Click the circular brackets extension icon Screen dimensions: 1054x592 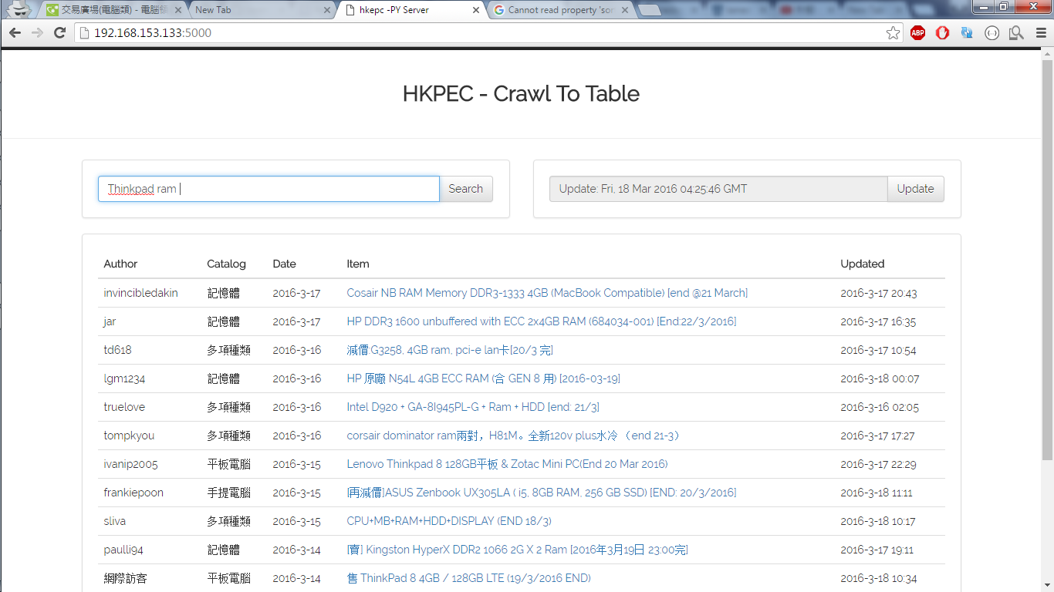pos(992,32)
